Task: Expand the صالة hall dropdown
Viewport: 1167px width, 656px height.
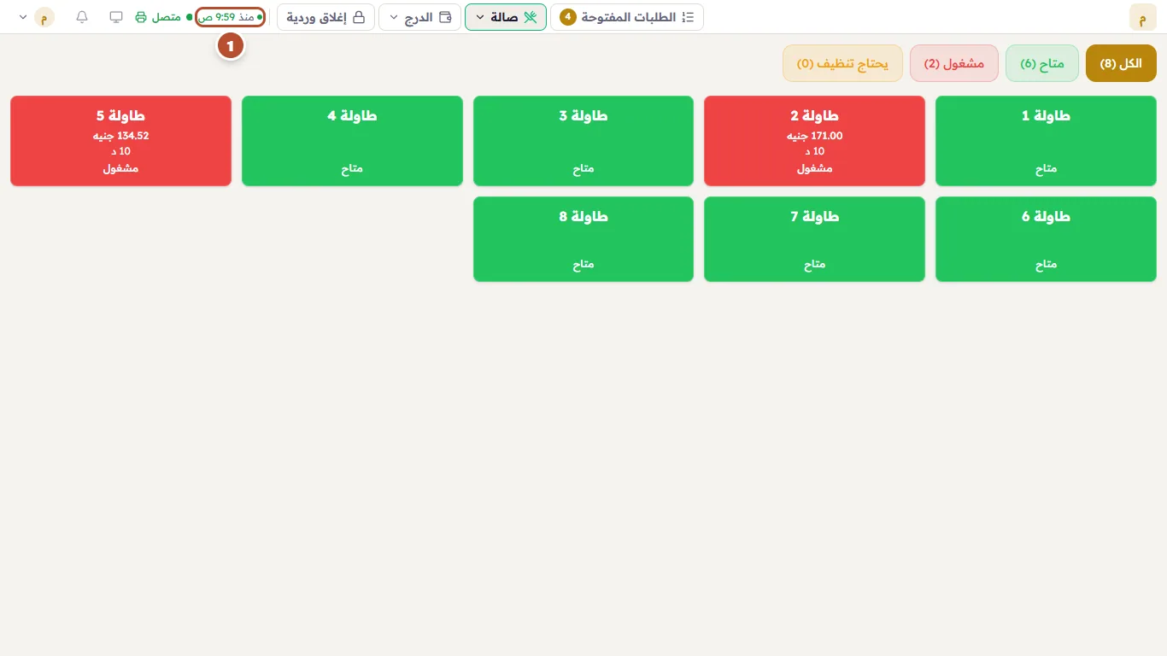Action: point(506,17)
